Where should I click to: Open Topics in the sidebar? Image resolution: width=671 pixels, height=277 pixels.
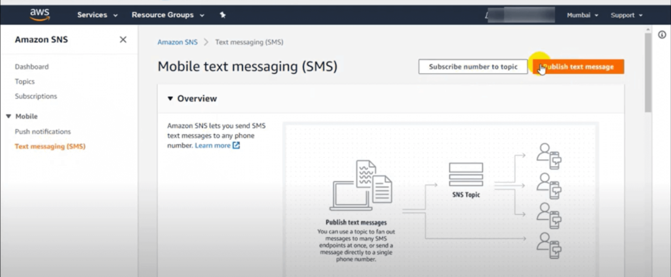tap(25, 81)
